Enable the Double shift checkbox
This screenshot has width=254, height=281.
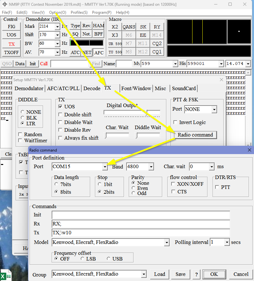61,114
